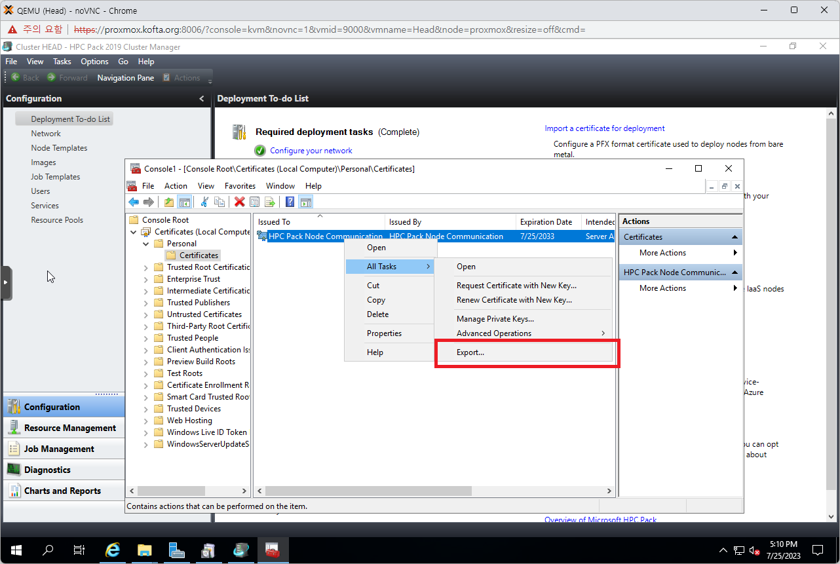Click the scissors Cut toolbar icon
The height and width of the screenshot is (564, 840).
[x=204, y=202]
